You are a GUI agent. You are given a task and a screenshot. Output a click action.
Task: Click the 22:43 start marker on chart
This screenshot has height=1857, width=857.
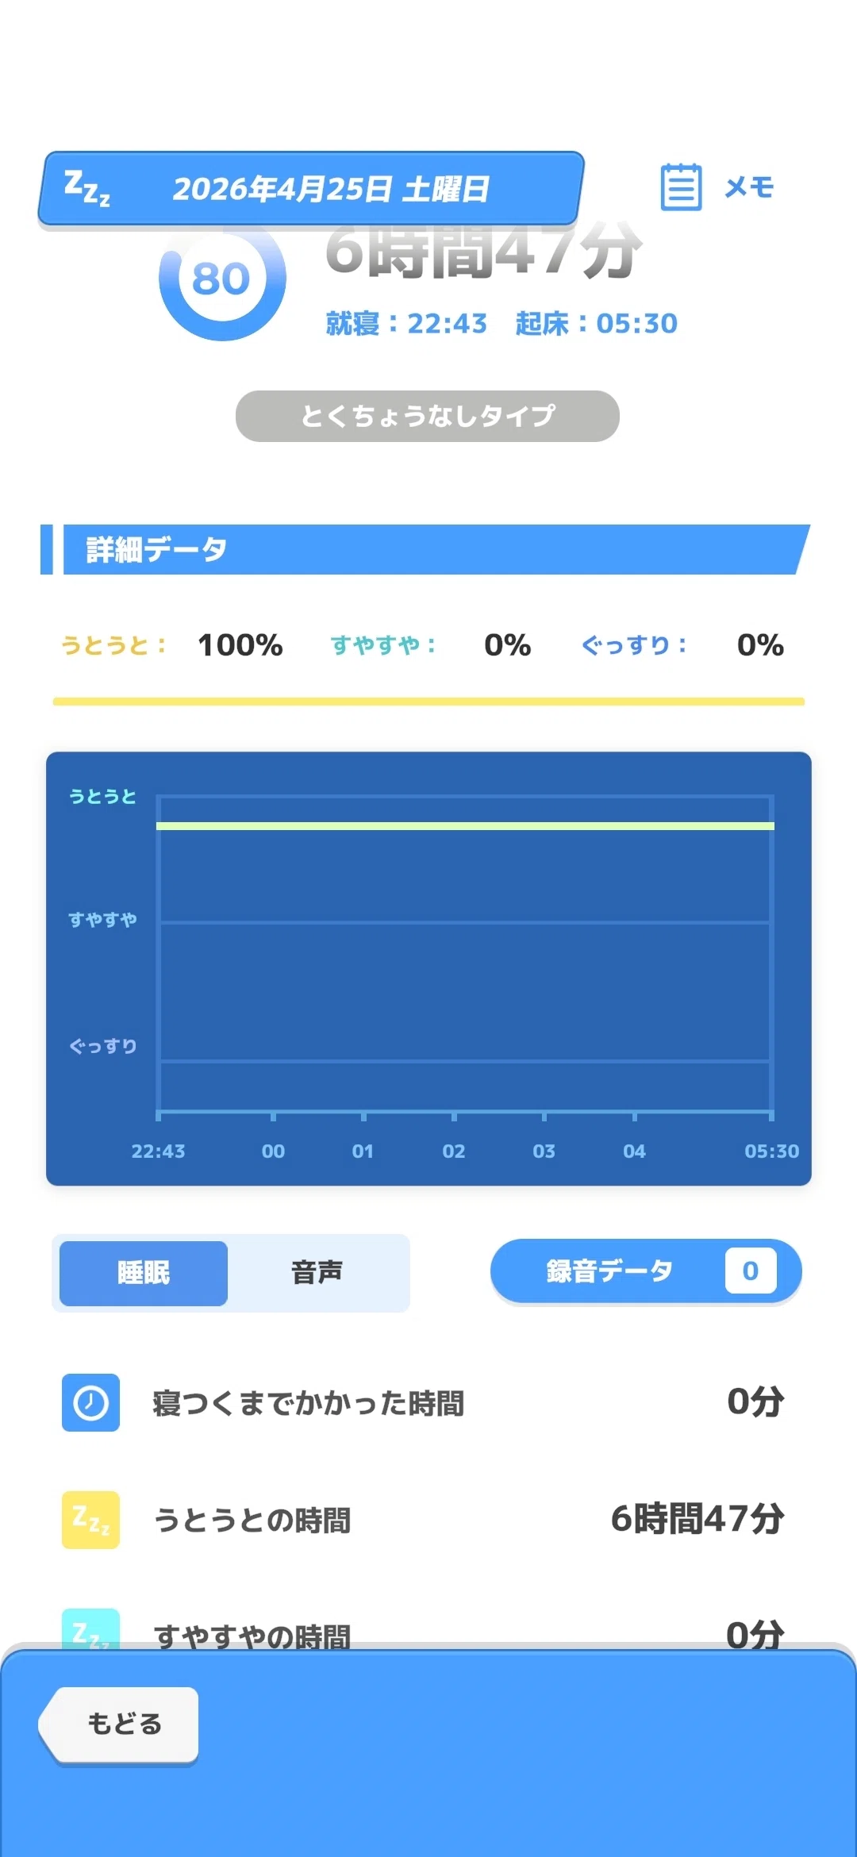pyautogui.click(x=158, y=1151)
